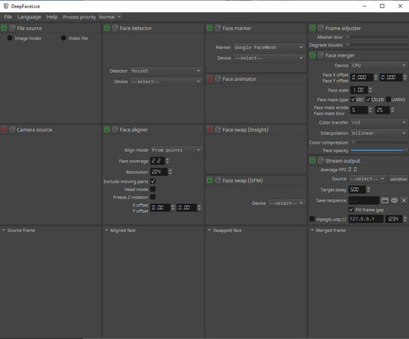Reset Face detector settings icon
Screen dimensions: 409x339
[x=115, y=28]
